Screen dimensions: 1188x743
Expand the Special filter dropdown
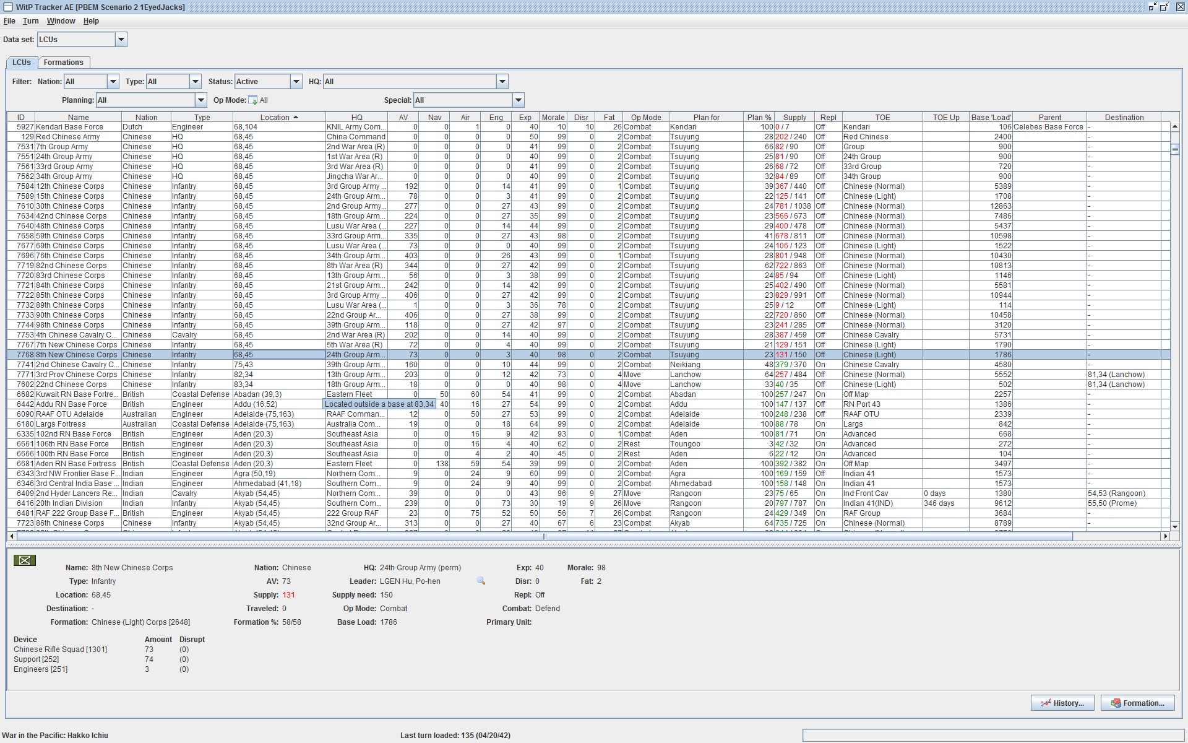(x=519, y=100)
